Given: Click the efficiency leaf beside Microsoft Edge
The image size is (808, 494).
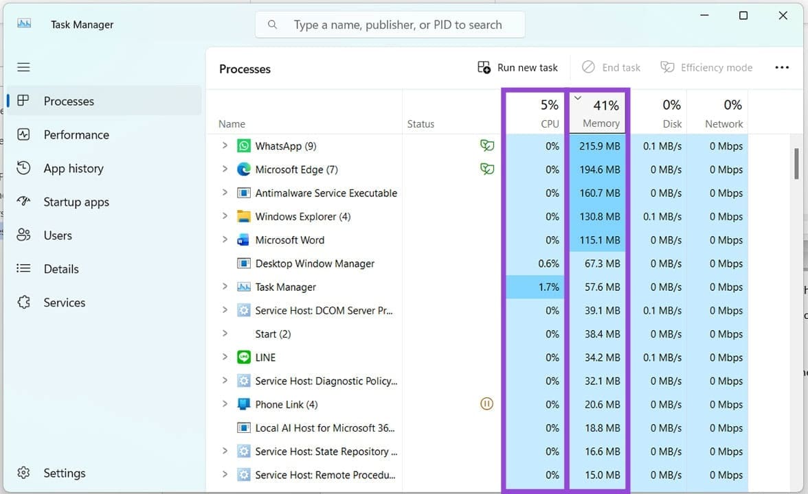Looking at the screenshot, I should pos(487,169).
